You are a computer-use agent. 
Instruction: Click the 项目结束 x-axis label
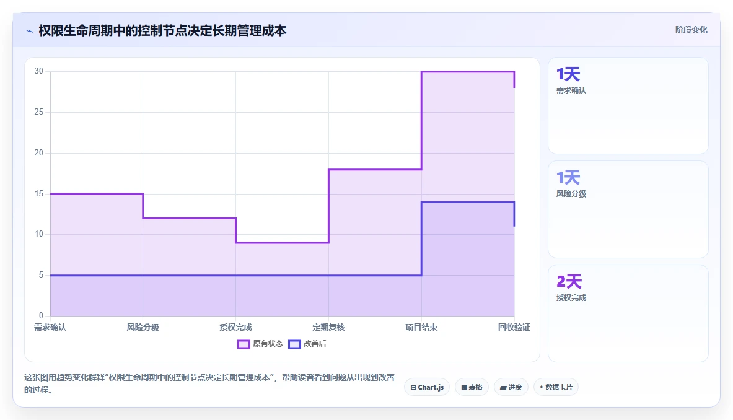tap(421, 328)
